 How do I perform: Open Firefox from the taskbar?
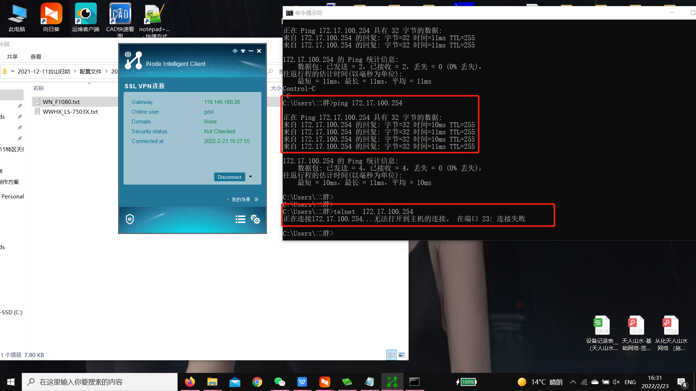pos(190,382)
